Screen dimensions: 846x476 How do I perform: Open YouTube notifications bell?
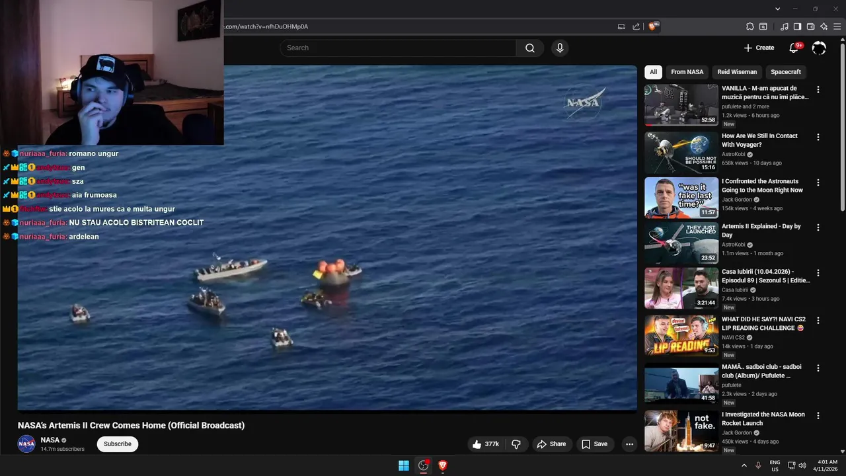(794, 48)
